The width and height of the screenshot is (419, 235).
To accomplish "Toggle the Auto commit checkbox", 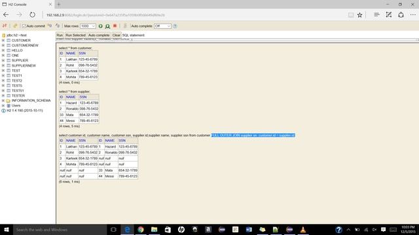I will 24,26.
